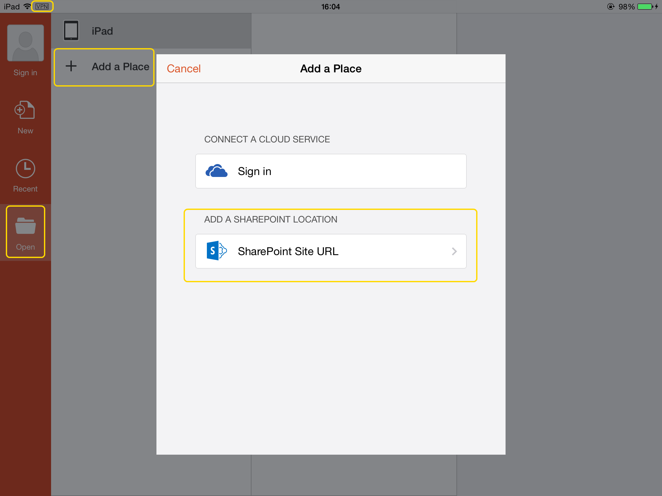
Task: Tap the CONNECT A CLOUD SERVICE heading
Action: tap(267, 139)
